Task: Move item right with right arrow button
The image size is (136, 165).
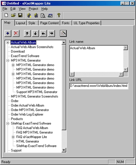Action: [x=52, y=33]
